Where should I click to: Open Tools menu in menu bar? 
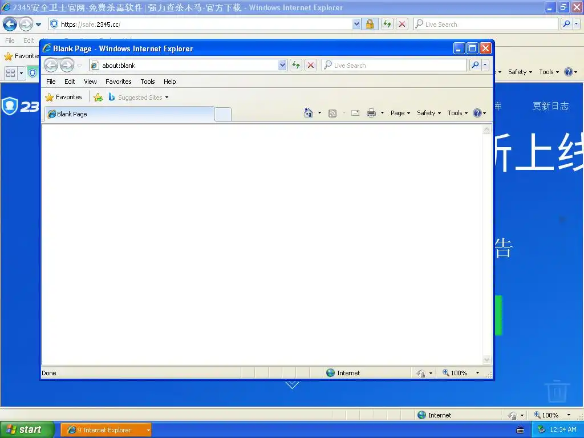click(x=148, y=82)
